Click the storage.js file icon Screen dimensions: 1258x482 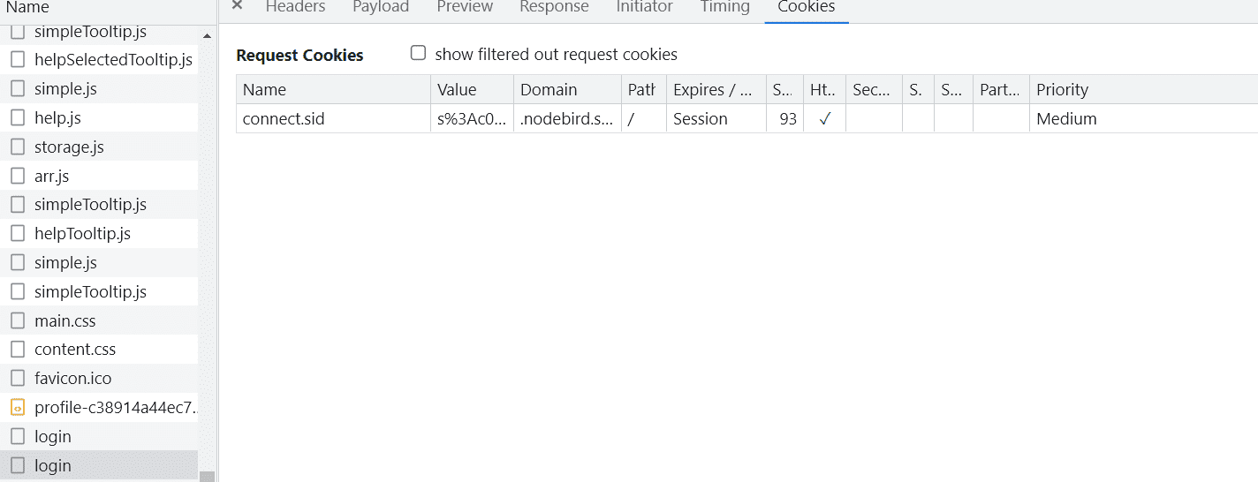coord(18,147)
